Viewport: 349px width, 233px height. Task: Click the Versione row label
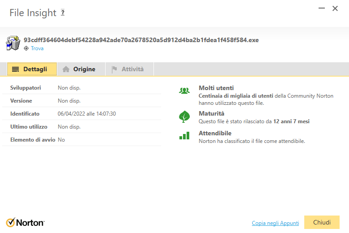21,101
